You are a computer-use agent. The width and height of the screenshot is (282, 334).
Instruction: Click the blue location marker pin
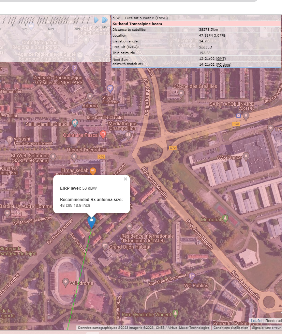[92, 223]
